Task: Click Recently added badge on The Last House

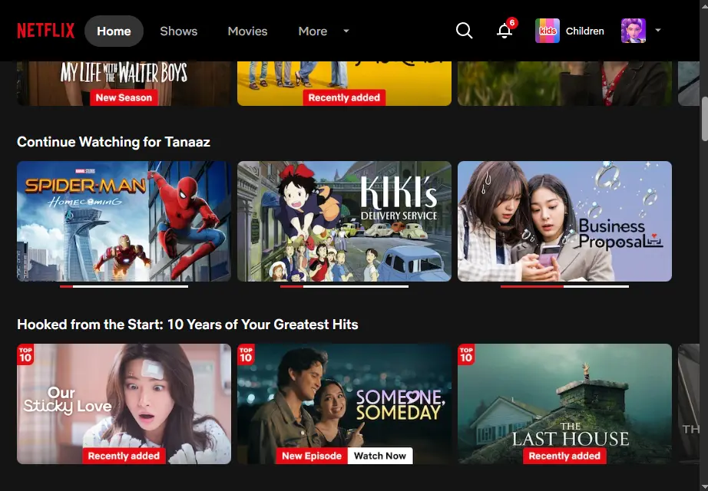Action: click(564, 456)
